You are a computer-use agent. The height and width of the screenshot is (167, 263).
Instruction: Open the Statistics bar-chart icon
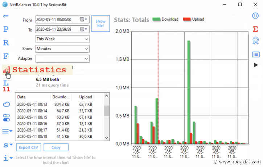(7, 70)
